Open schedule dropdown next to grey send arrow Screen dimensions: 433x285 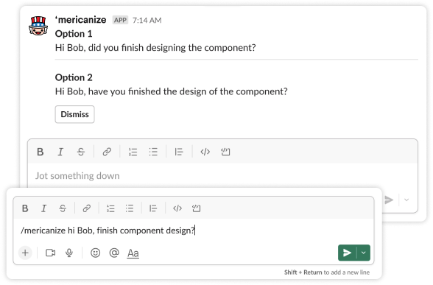(406, 200)
